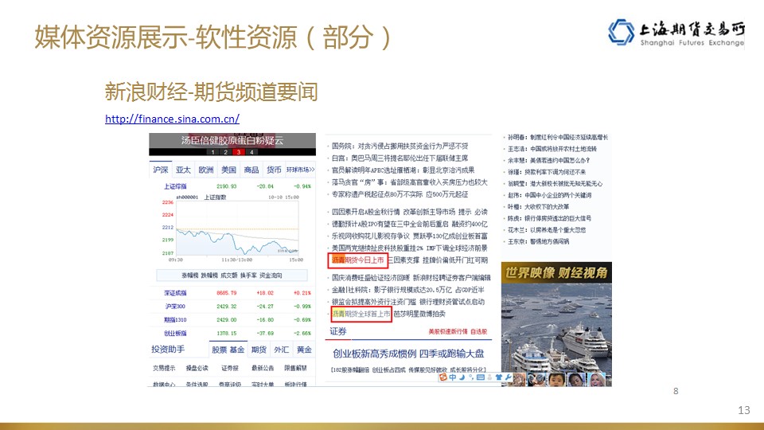Select banner slide number 3
This screenshot has height=430, width=764.
click(238, 152)
